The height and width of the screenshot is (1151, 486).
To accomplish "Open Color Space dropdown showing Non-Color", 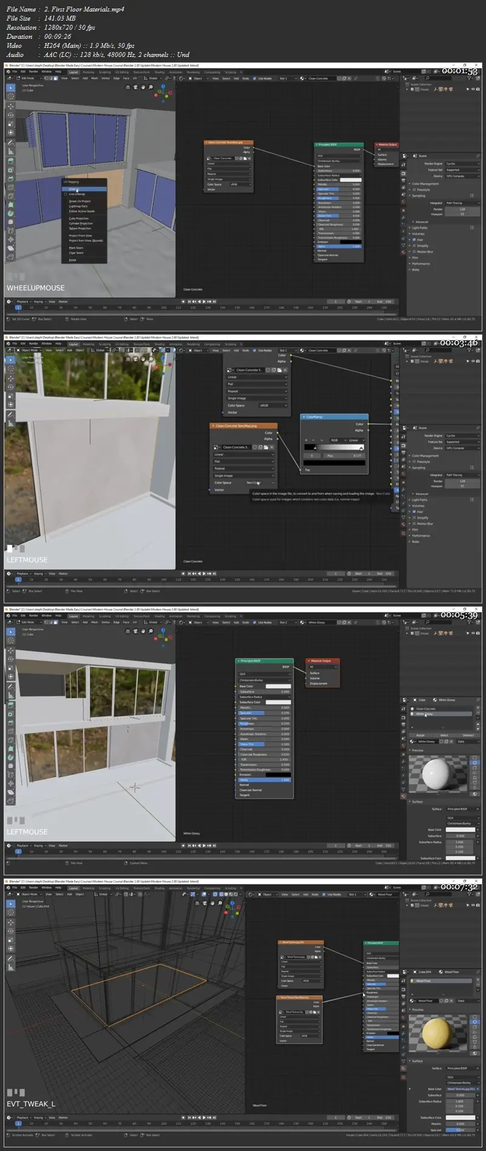I will (254, 483).
